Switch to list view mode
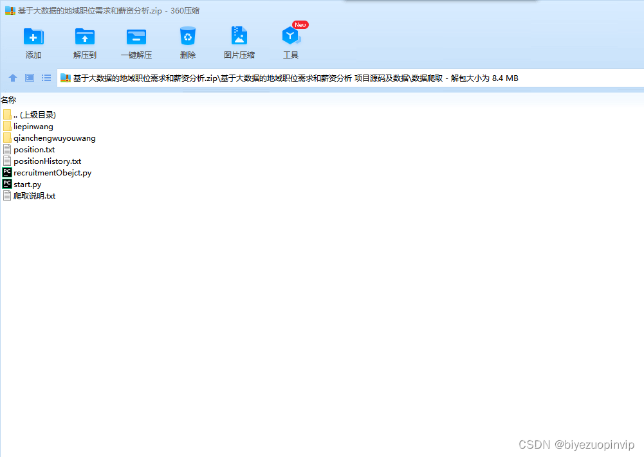The width and height of the screenshot is (644, 457). (x=45, y=77)
